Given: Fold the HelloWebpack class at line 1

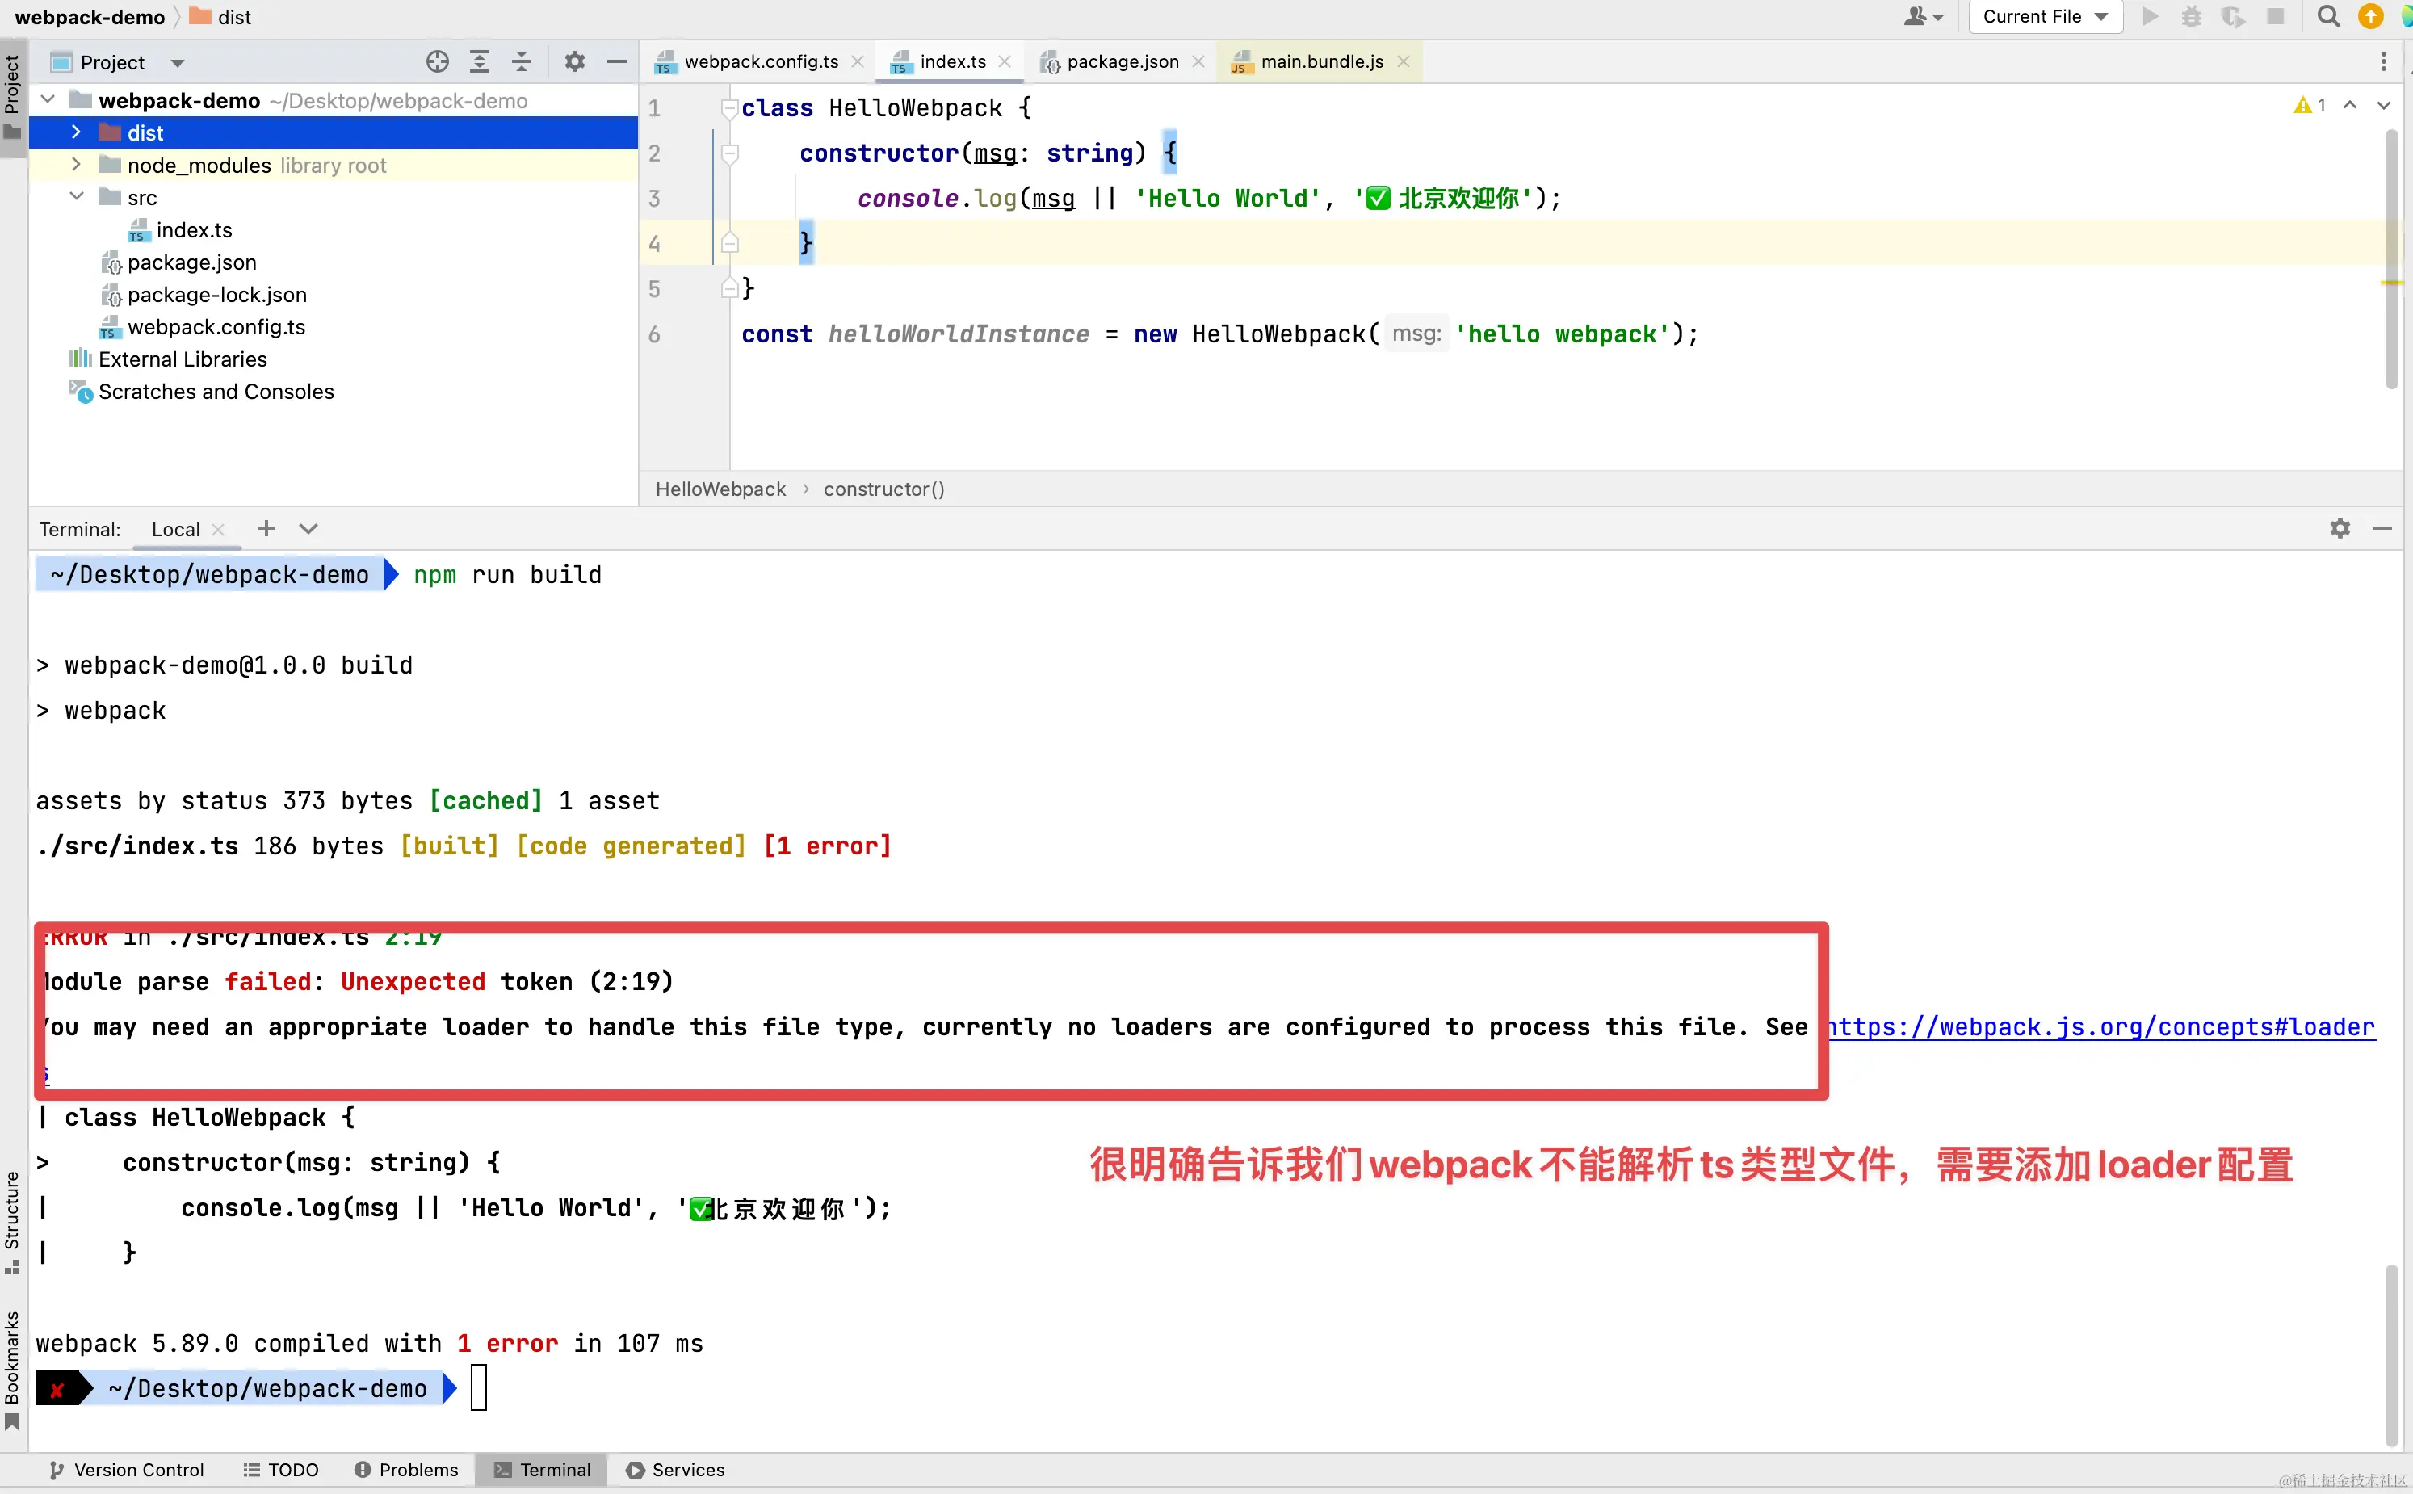Looking at the screenshot, I should click(729, 107).
